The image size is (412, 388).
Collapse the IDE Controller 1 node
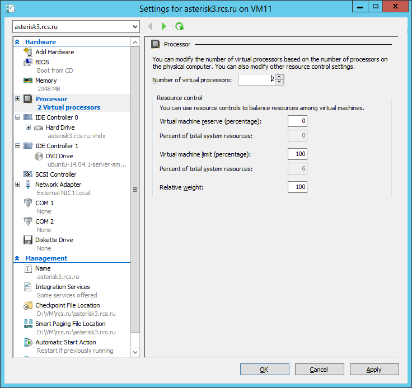pos(17,145)
